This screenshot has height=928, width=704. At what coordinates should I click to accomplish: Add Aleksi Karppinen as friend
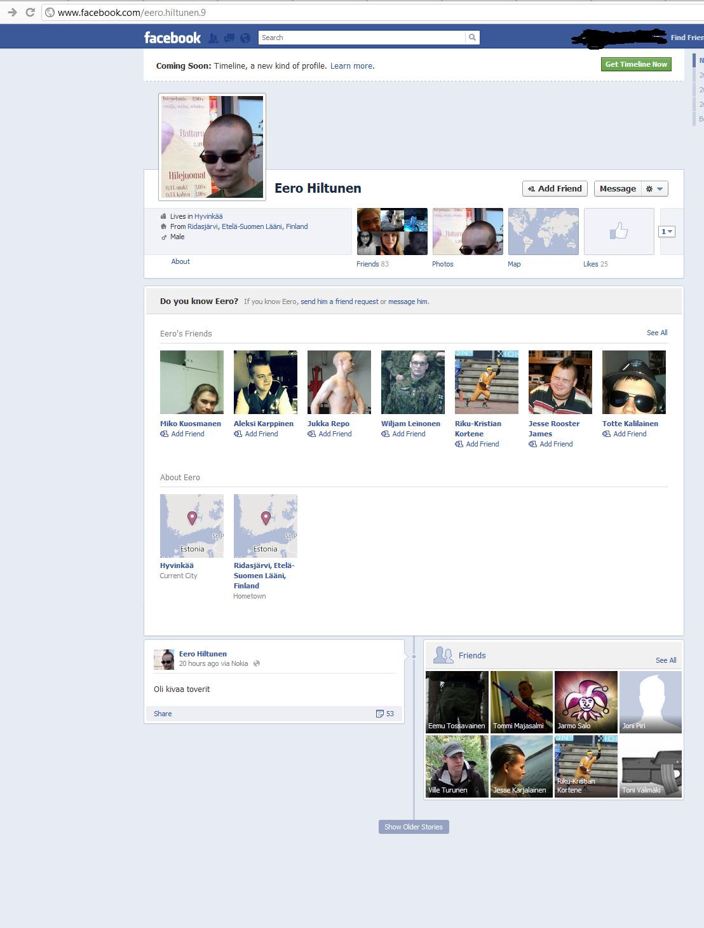point(256,434)
